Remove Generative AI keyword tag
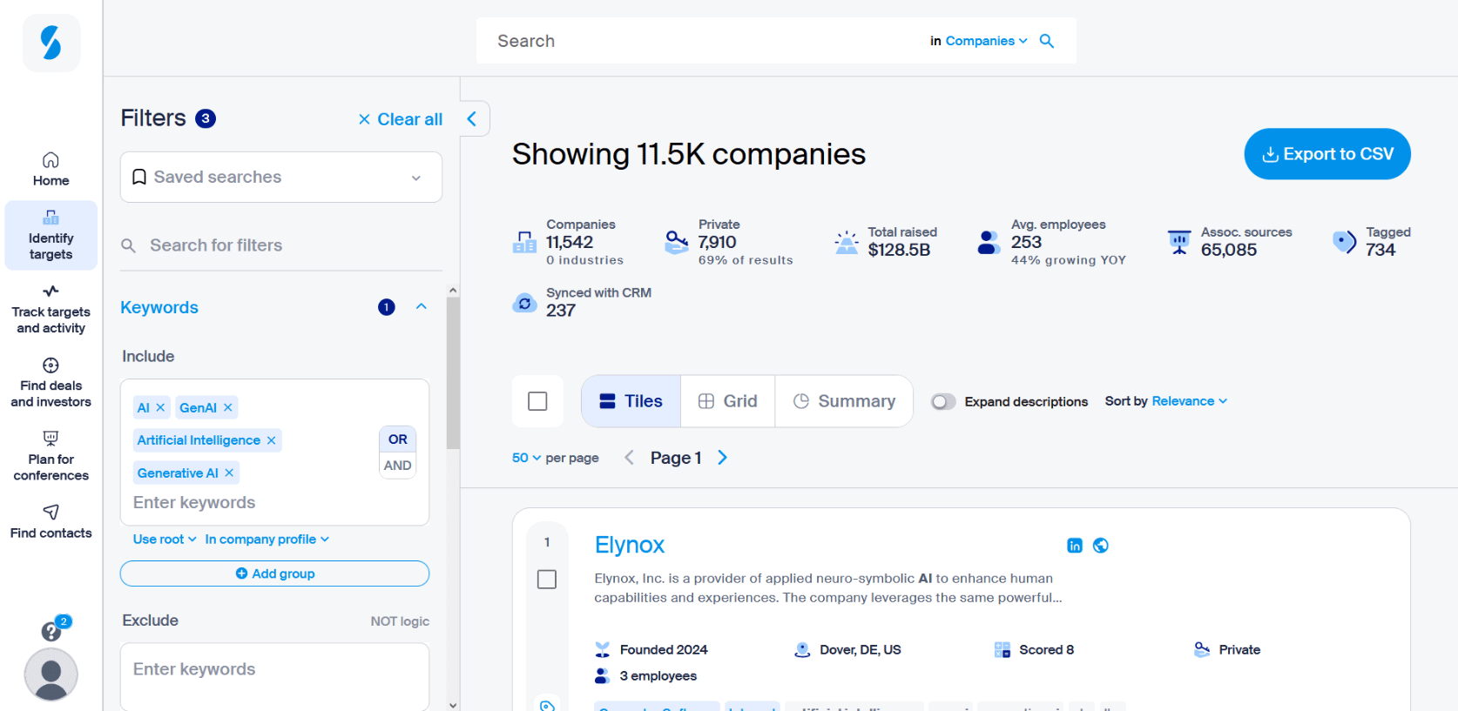 tap(229, 473)
